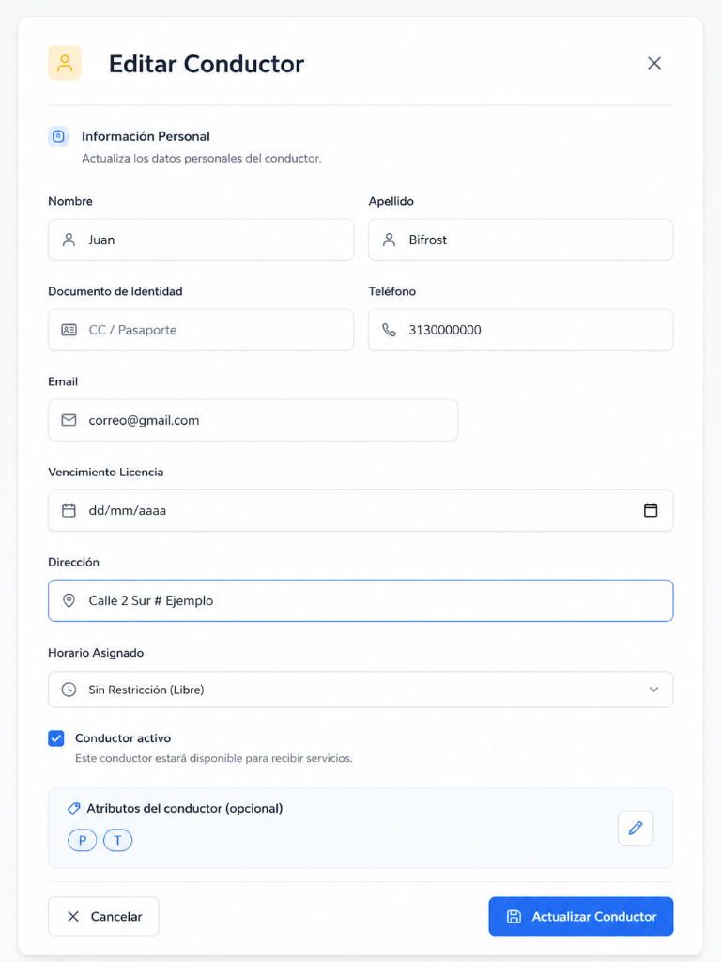The width and height of the screenshot is (721, 962).
Task: Focus the Documento de Identidad input
Action: click(x=201, y=330)
